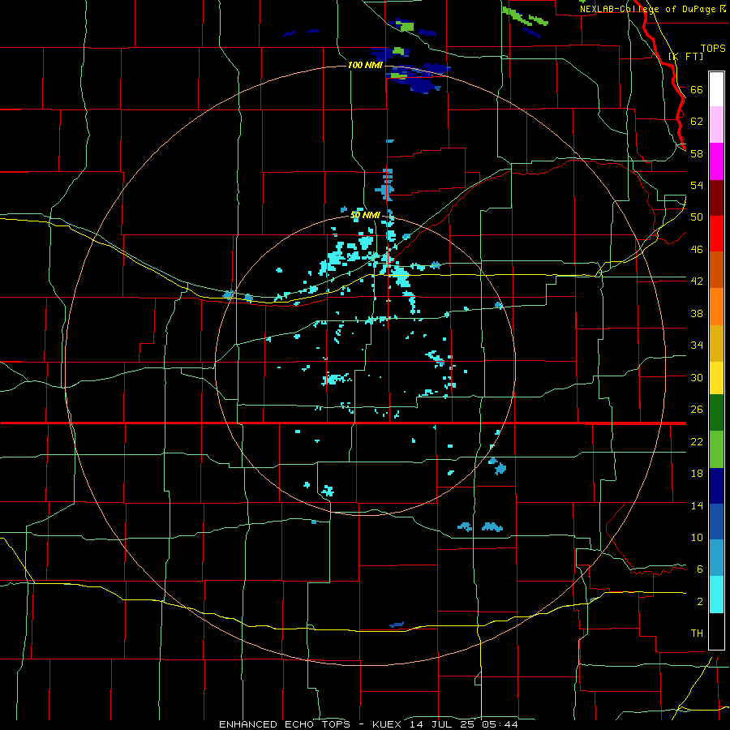Click the navy blue legend swatch

click(716, 486)
